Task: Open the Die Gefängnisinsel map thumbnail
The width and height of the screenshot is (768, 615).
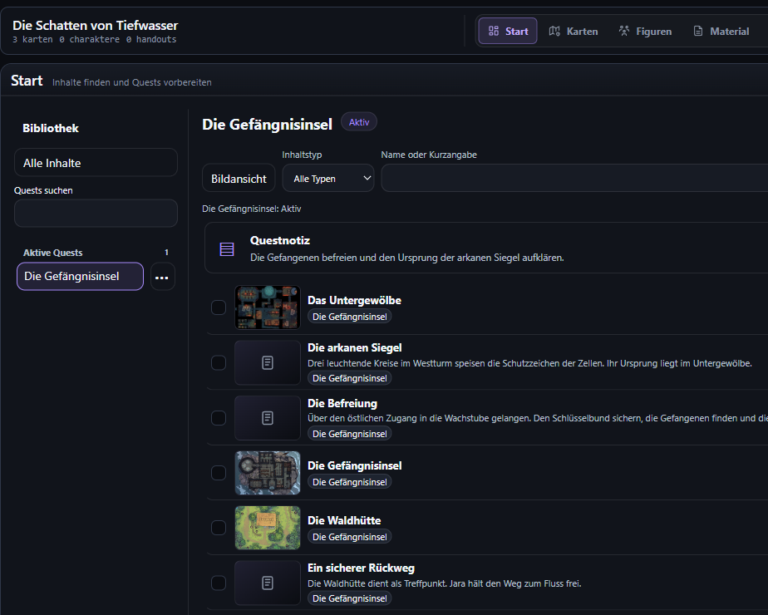Action: [x=268, y=473]
